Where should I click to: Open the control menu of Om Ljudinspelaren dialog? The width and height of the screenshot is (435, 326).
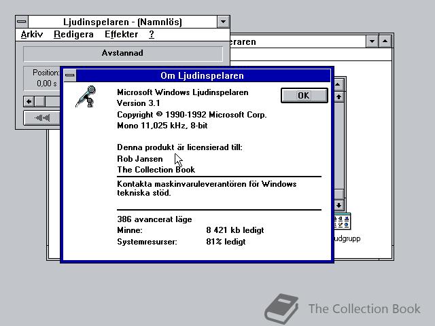pos(69,75)
